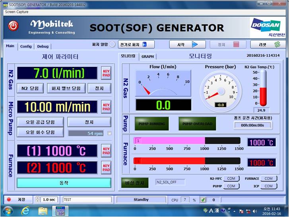Toggle the 오일 회수 닫힘 button
This screenshot has height=217, width=289.
pyautogui.click(x=40, y=132)
